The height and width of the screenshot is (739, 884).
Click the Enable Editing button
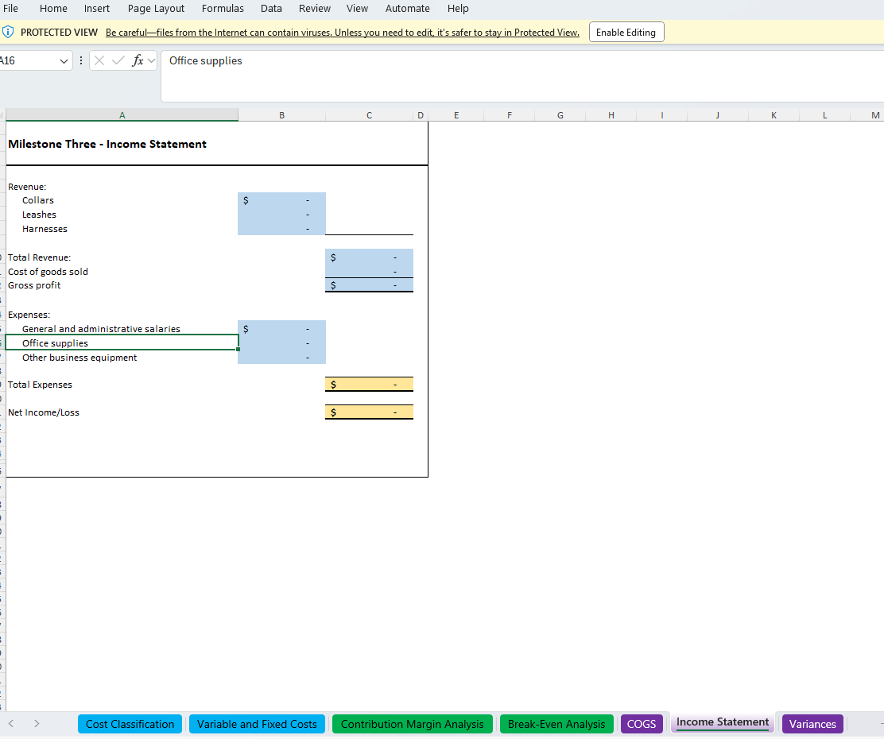pyautogui.click(x=626, y=32)
